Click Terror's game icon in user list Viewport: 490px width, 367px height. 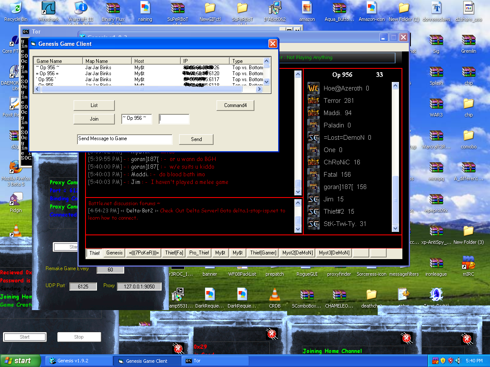(x=313, y=101)
